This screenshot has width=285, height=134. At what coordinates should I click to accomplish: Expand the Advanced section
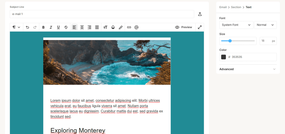pyautogui.click(x=248, y=69)
